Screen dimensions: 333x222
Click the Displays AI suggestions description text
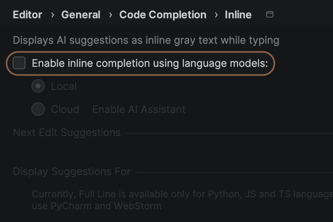pos(146,40)
